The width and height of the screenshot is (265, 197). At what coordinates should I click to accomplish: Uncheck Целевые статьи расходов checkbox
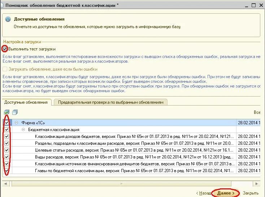tap(6, 150)
